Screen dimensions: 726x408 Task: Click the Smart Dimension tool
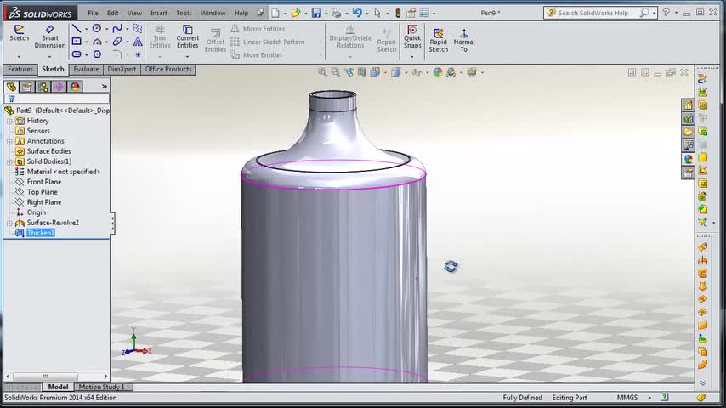tap(50, 37)
